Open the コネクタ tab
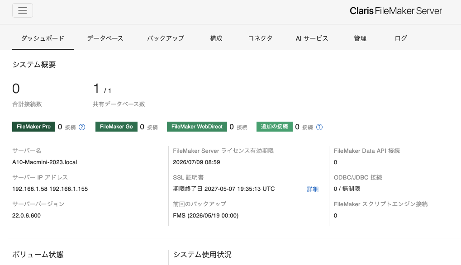 [x=260, y=38]
